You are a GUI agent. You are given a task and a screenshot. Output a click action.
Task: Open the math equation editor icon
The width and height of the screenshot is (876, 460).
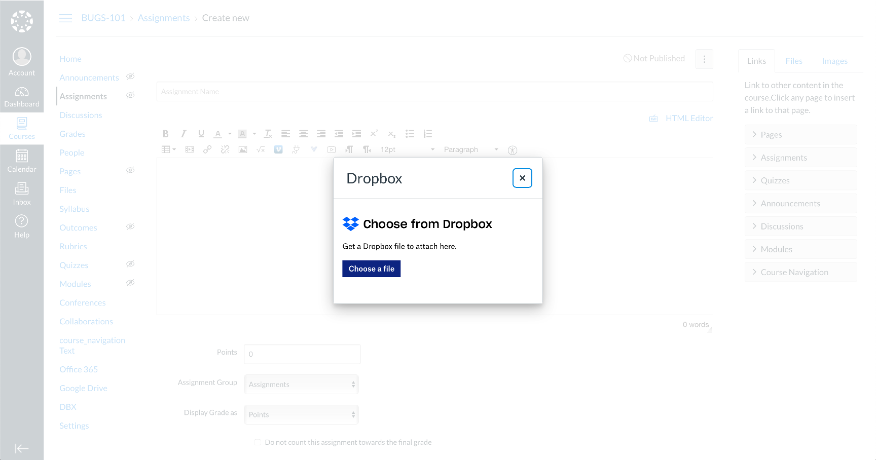tap(261, 150)
